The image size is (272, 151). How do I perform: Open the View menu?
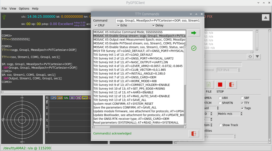click(13, 9)
